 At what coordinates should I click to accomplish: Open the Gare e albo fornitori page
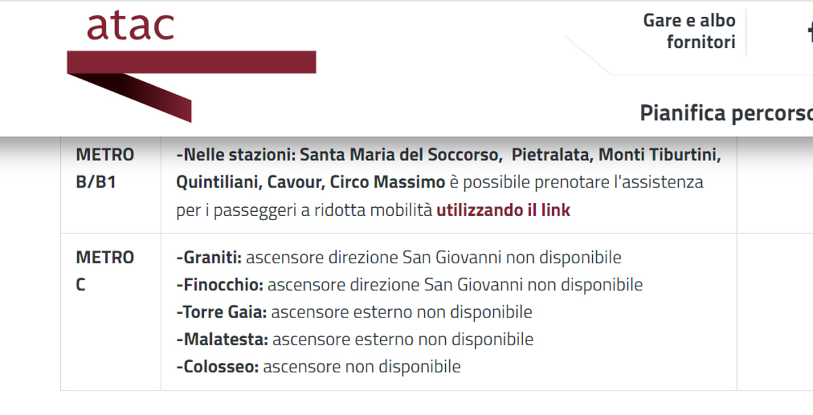coord(688,30)
